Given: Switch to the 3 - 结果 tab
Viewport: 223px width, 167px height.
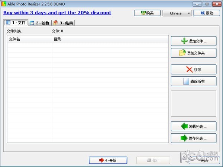Looking at the screenshot, I should tap(63, 23).
